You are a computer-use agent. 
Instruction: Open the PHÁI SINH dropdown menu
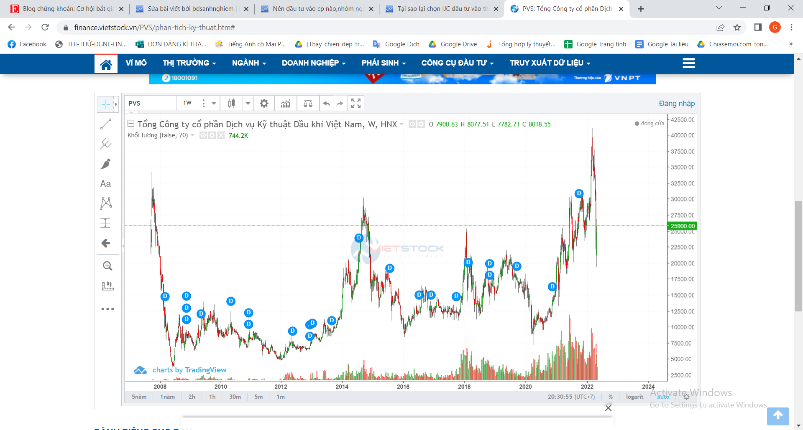(x=384, y=63)
